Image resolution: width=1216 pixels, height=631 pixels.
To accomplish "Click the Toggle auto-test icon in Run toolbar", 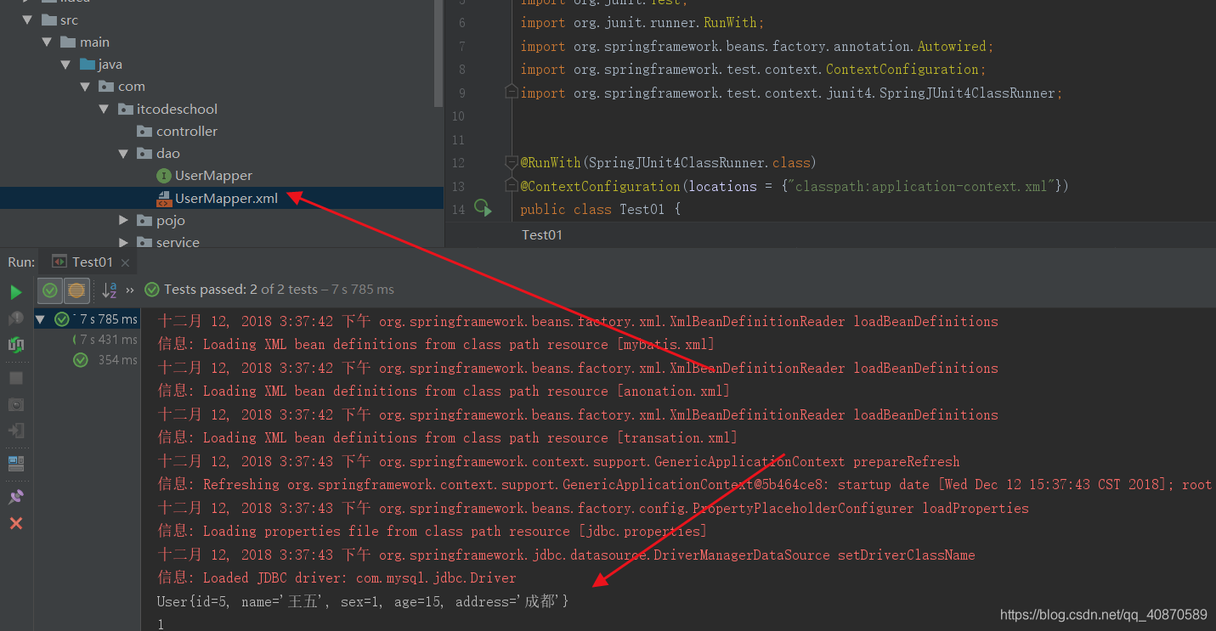I will pos(15,345).
